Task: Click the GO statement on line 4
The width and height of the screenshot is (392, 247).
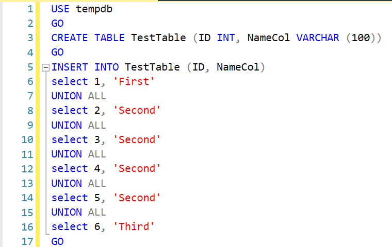Action: [57, 52]
